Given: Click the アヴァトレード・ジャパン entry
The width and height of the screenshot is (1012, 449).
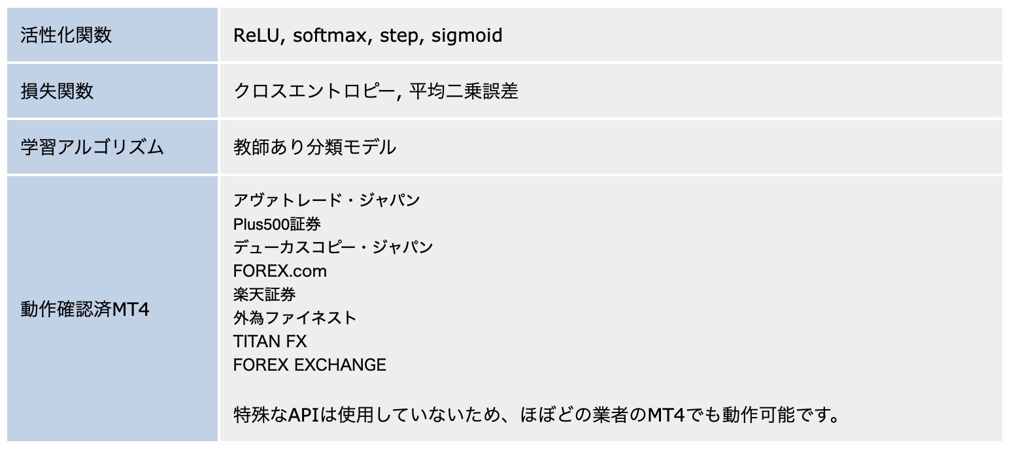Looking at the screenshot, I should tap(326, 200).
